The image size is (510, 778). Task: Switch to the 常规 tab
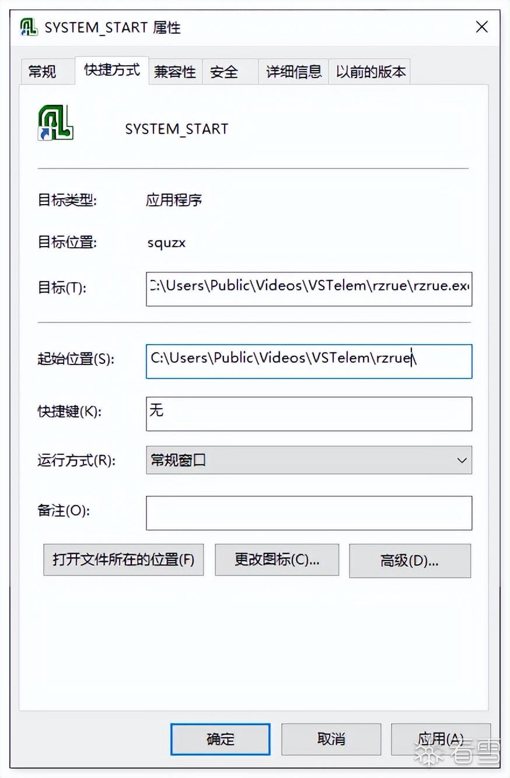pyautogui.click(x=43, y=72)
